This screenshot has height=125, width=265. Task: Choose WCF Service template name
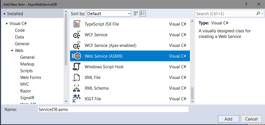tap(96, 35)
